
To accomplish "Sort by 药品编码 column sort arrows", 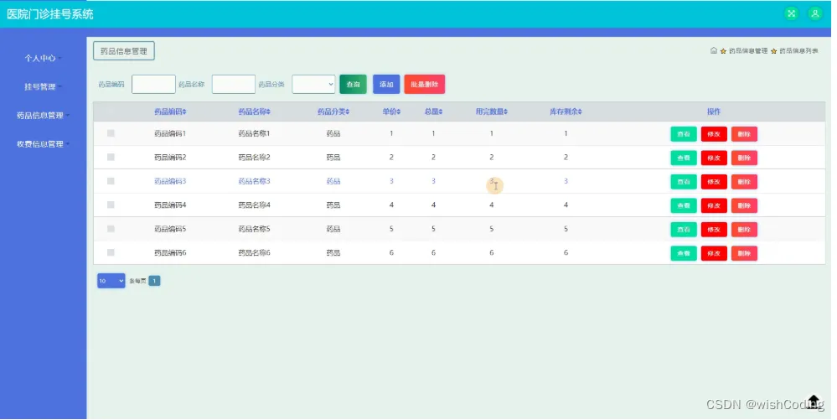I will pyautogui.click(x=184, y=111).
